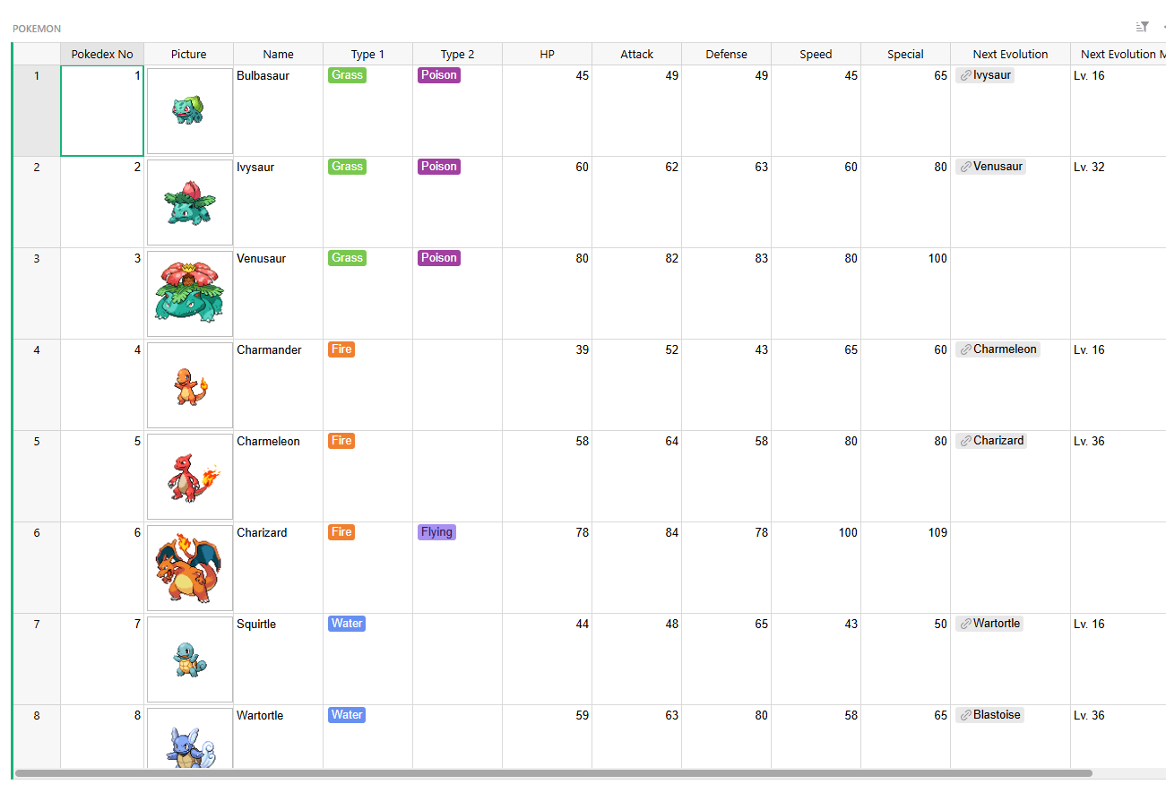Select the Squirtle name cell
This screenshot has width=1166, height=793.
278,659
